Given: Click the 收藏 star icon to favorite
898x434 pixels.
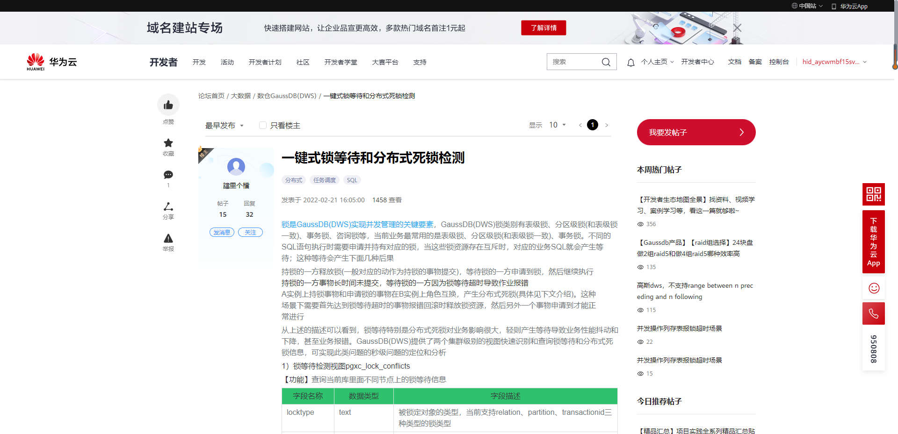Looking at the screenshot, I should 168,143.
